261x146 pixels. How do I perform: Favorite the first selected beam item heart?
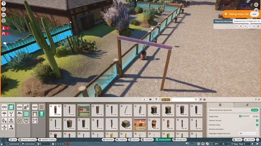[59, 106]
